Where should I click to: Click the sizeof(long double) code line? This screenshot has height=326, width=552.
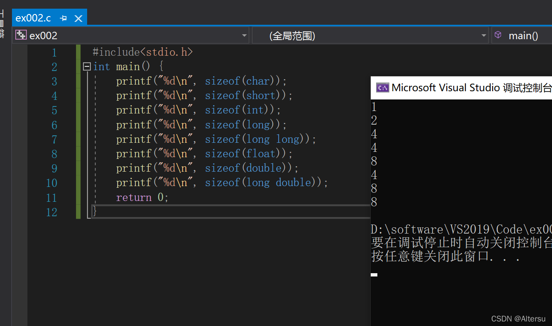coord(222,182)
